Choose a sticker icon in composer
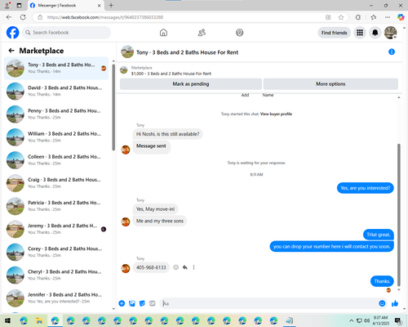408x327 pixels. pyautogui.click(x=142, y=303)
